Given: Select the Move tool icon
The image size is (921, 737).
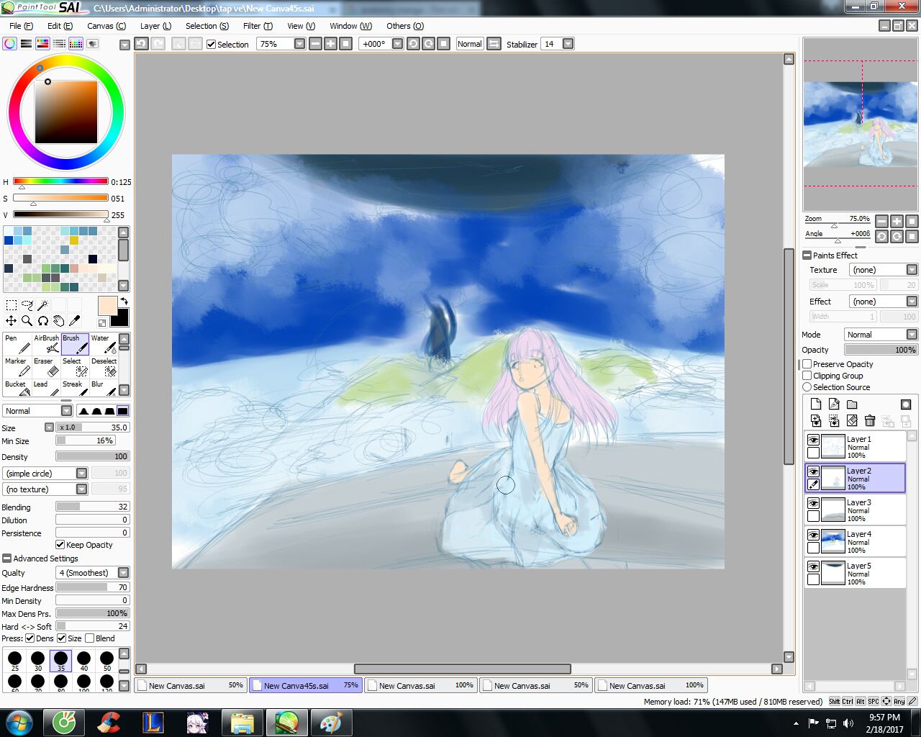Looking at the screenshot, I should [x=11, y=320].
